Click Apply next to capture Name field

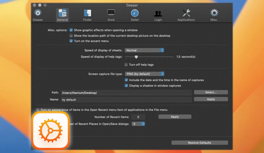[211, 99]
